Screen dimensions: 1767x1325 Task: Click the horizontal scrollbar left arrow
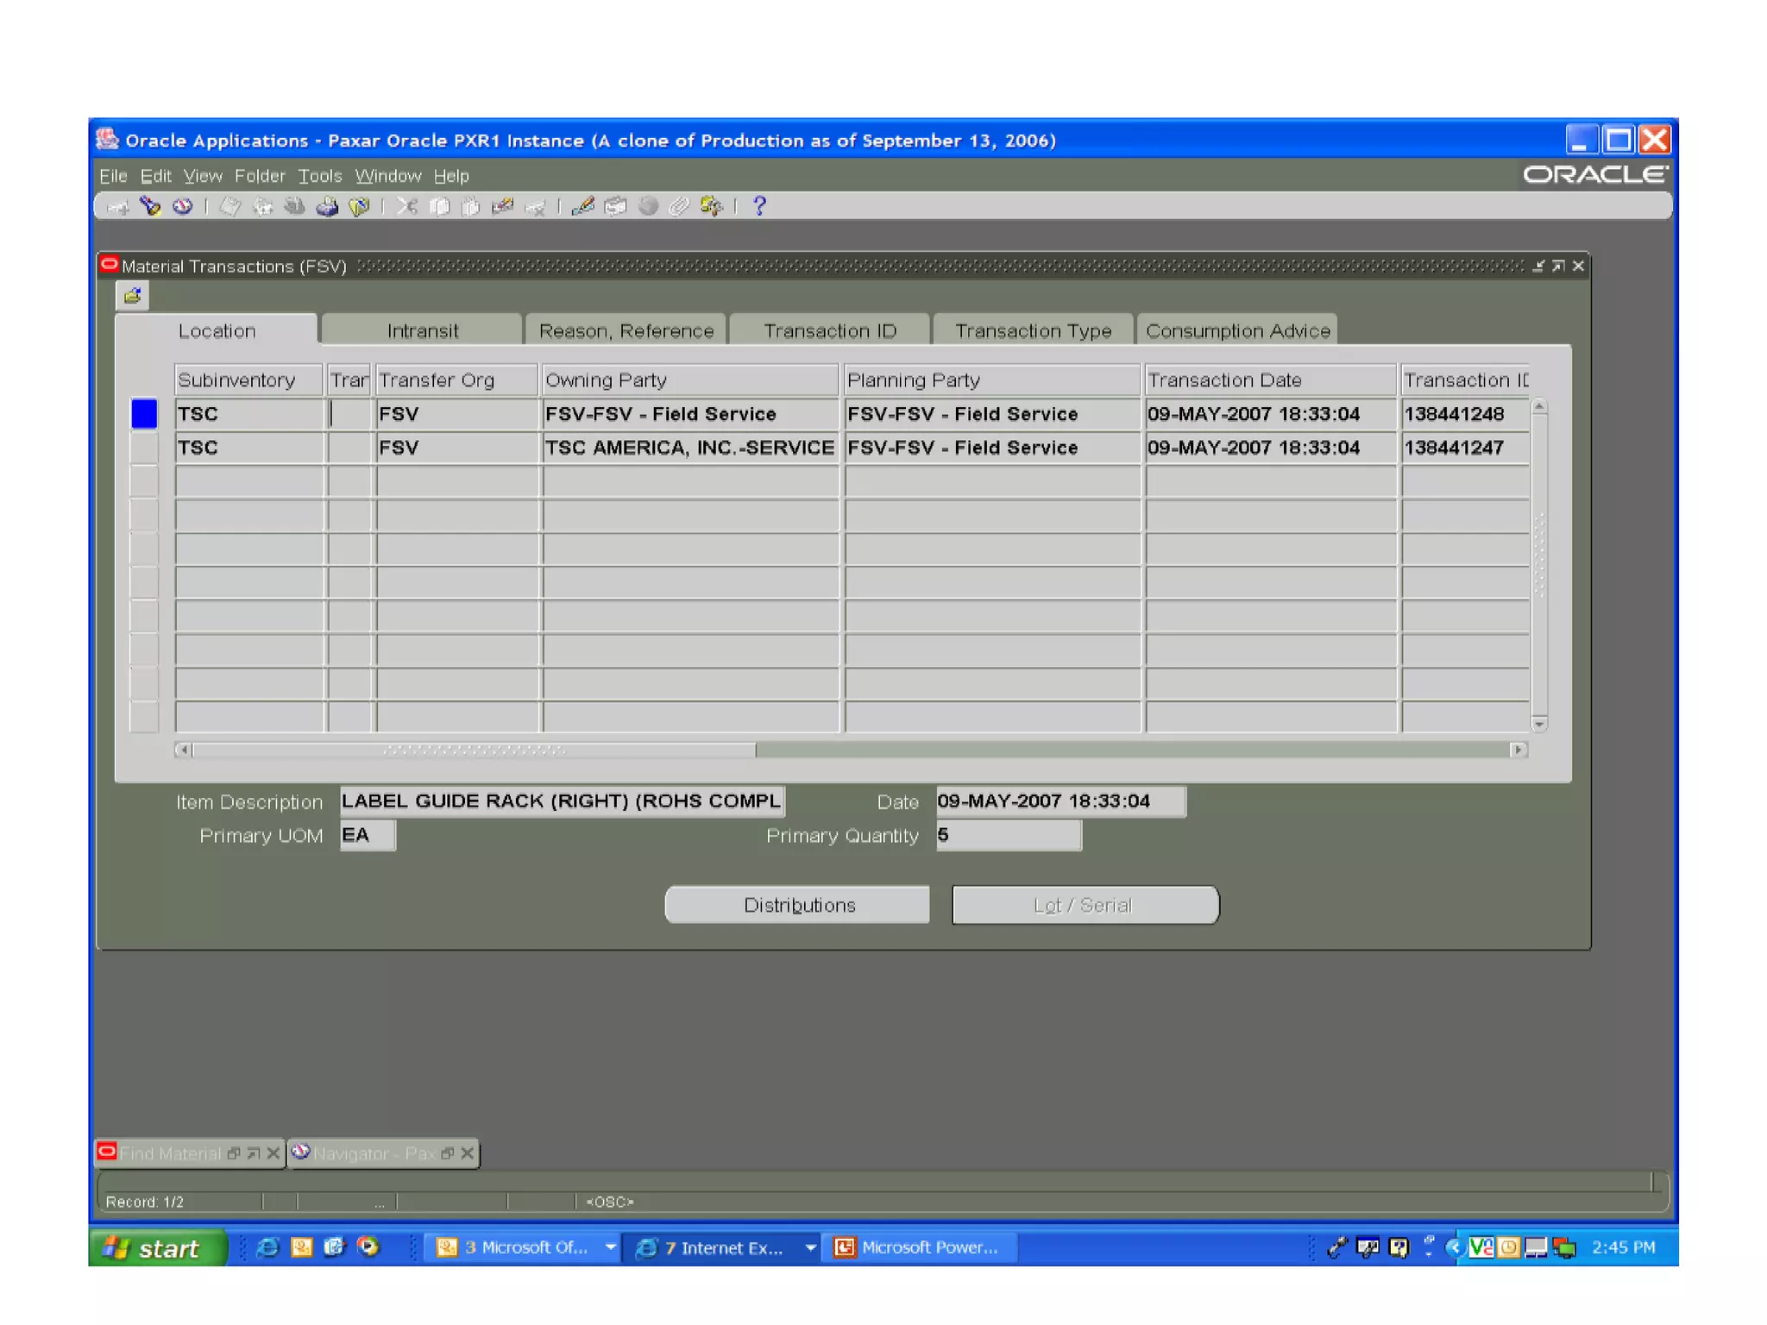click(183, 750)
